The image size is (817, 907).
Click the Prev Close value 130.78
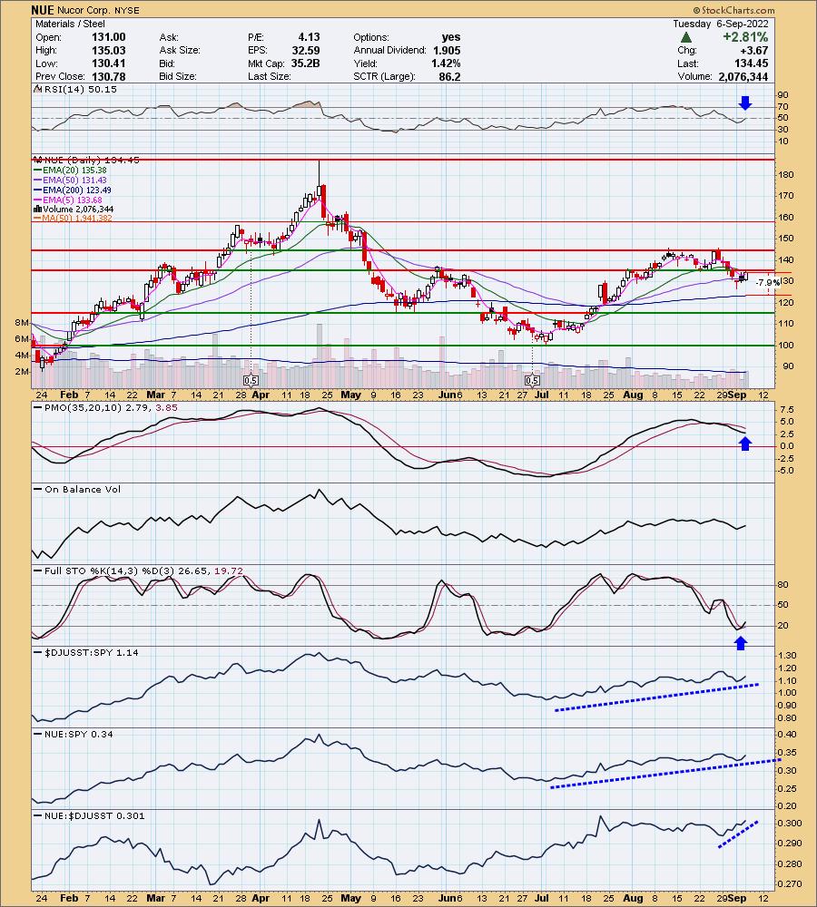click(108, 76)
